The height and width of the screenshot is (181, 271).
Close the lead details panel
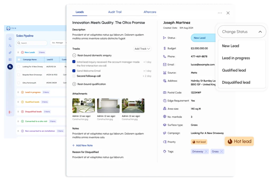tap(228, 13)
